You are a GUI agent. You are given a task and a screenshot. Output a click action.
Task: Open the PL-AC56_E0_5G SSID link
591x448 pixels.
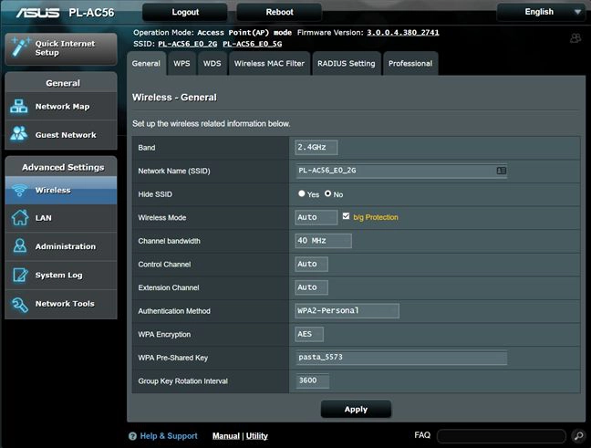[x=252, y=44]
